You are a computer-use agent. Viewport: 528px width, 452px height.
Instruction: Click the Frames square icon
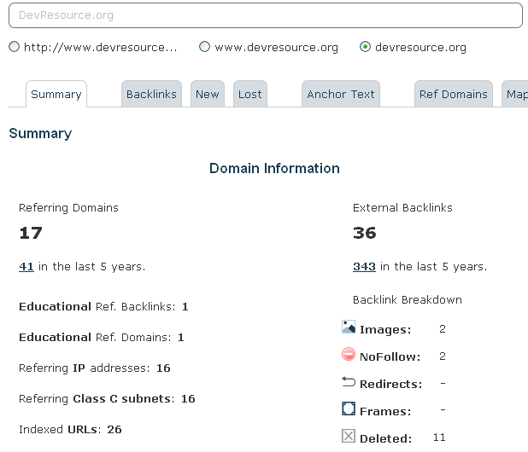[349, 409]
